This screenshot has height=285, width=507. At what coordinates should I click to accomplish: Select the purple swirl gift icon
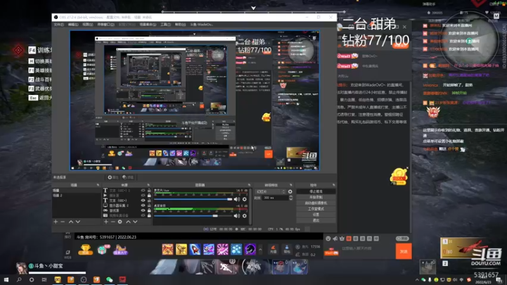250,250
